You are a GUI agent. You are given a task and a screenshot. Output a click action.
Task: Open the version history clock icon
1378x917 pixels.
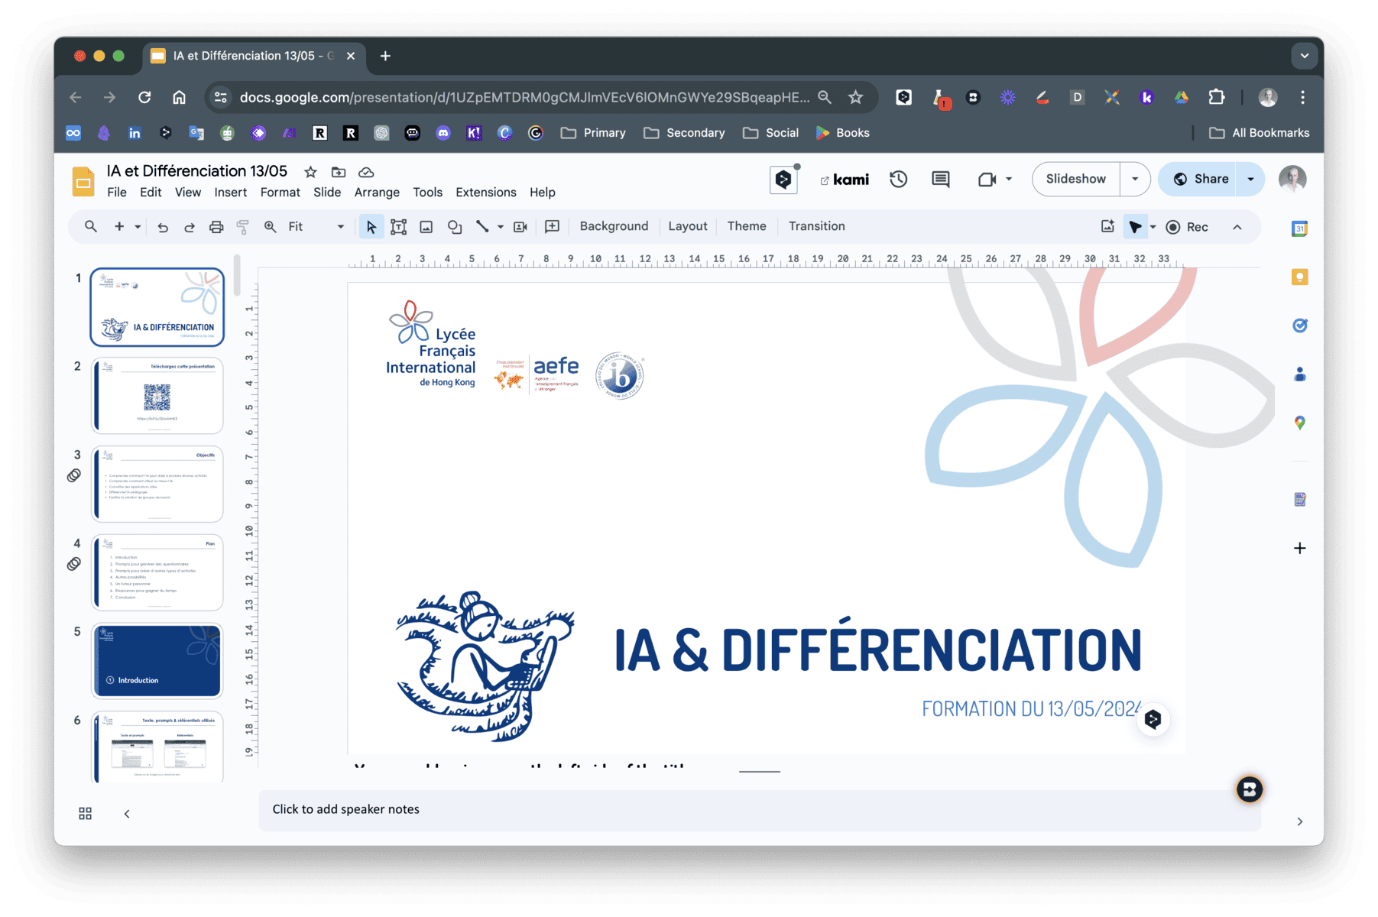click(x=898, y=180)
